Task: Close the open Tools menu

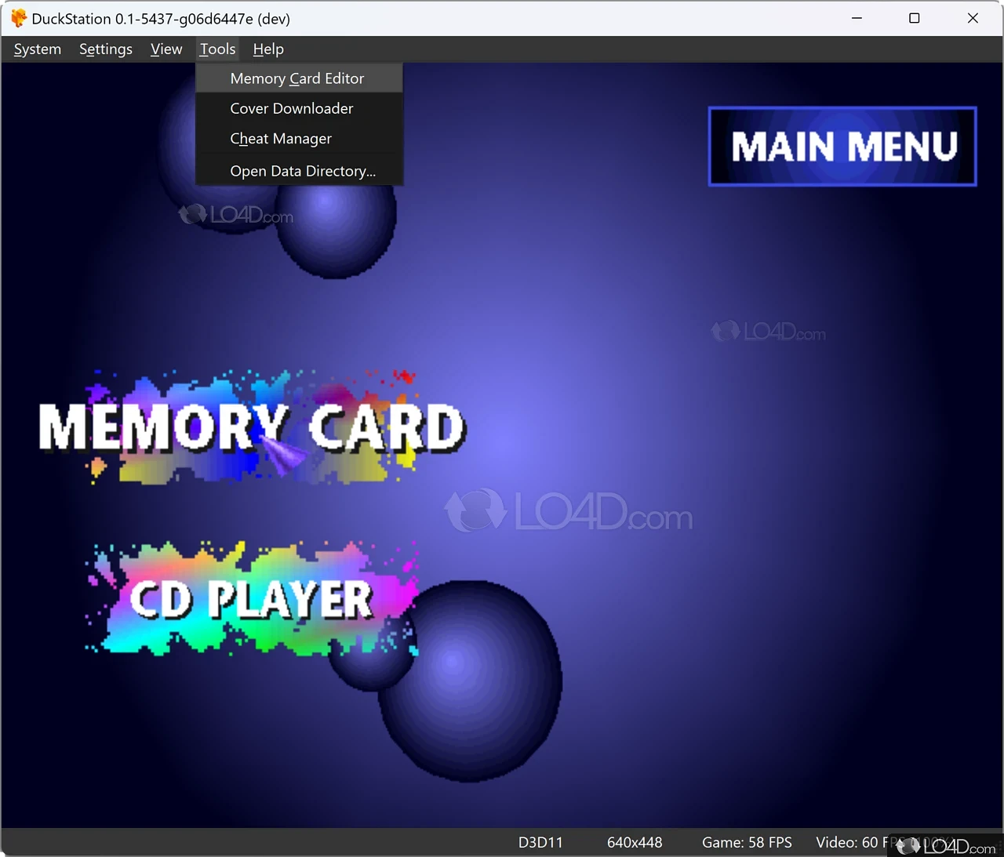Action: pos(217,49)
